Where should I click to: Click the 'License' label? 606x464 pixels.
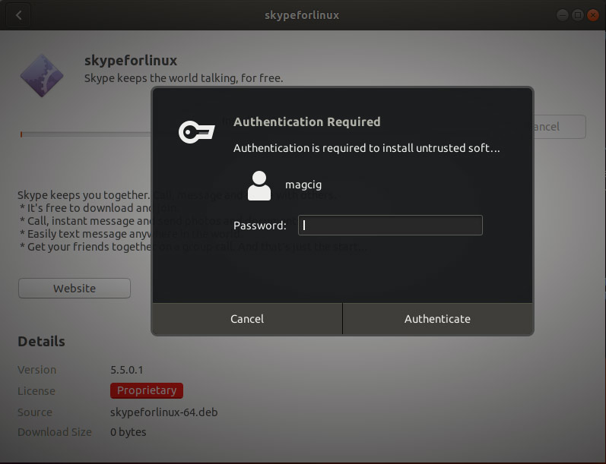point(36,391)
